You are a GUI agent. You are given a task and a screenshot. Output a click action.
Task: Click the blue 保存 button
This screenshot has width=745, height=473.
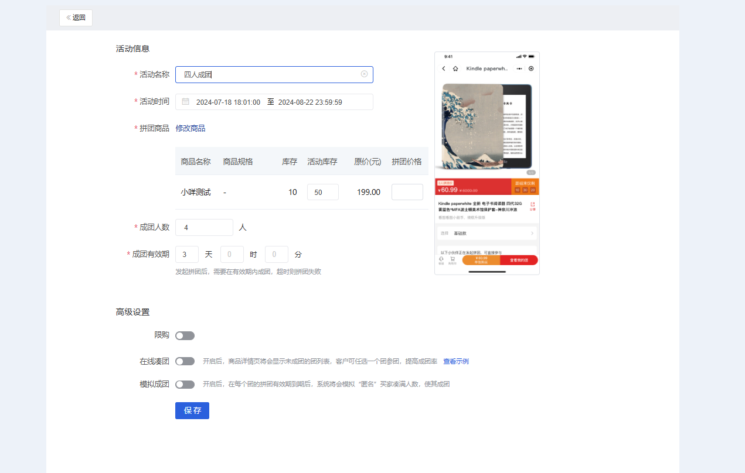[192, 410]
